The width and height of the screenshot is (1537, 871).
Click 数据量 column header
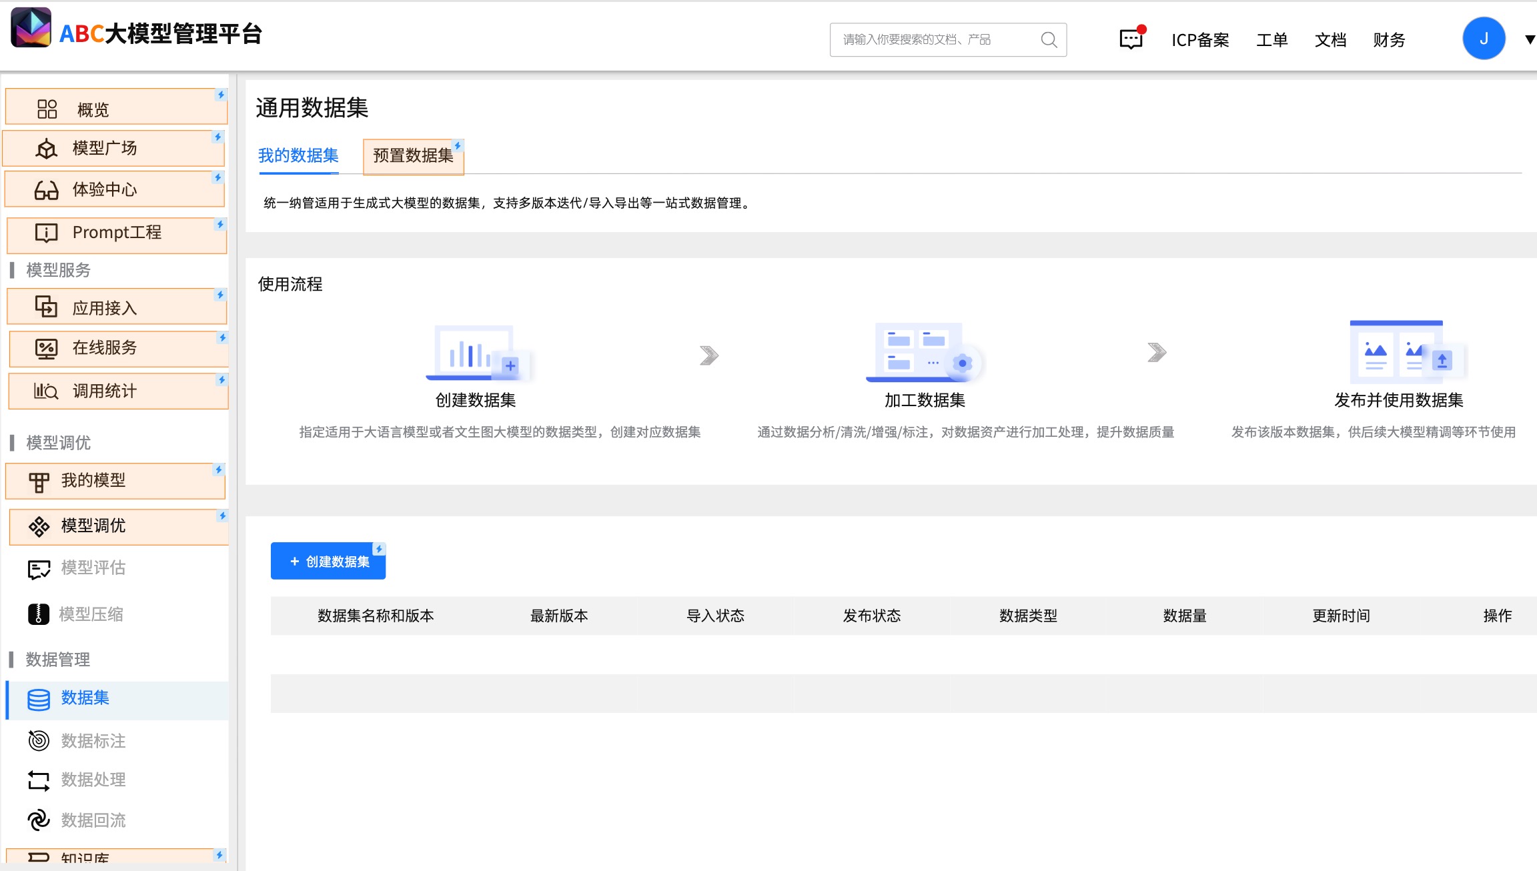click(x=1185, y=616)
